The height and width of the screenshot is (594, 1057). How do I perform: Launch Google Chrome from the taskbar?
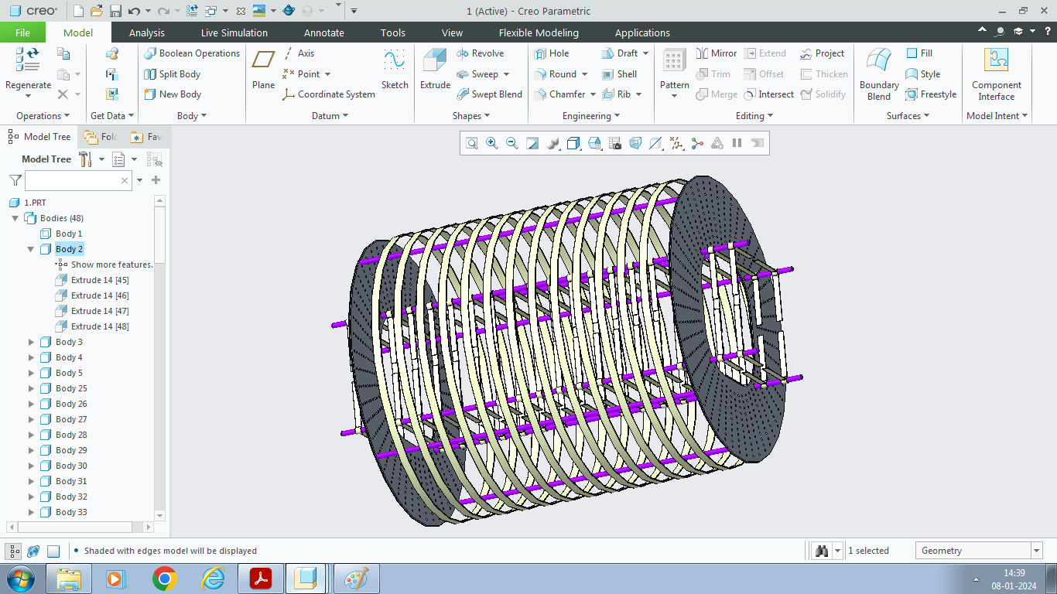[164, 579]
